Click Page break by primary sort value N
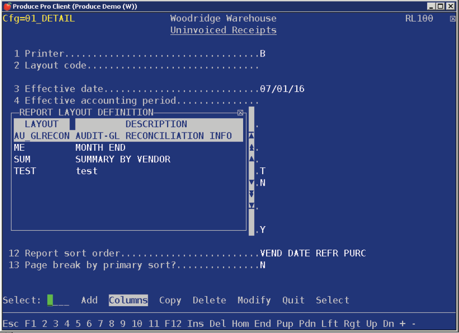The width and height of the screenshot is (459, 333). click(263, 265)
